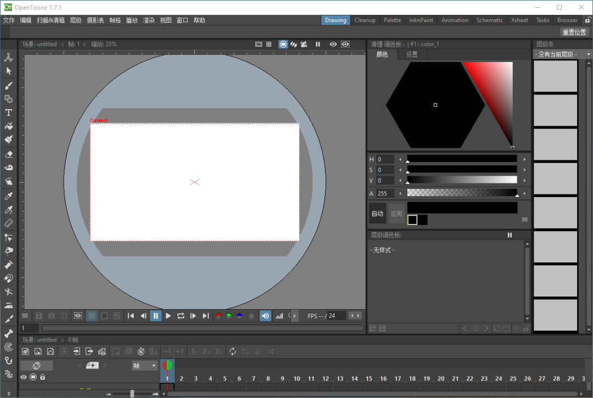Expand the playback bar overflow arrow
593x398 pixels.
point(295,316)
